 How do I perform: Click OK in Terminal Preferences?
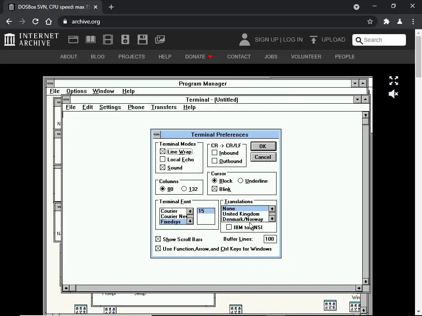click(263, 146)
